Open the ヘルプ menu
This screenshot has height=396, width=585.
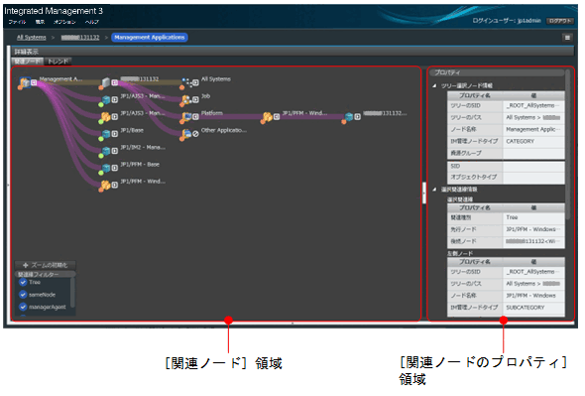[92, 22]
